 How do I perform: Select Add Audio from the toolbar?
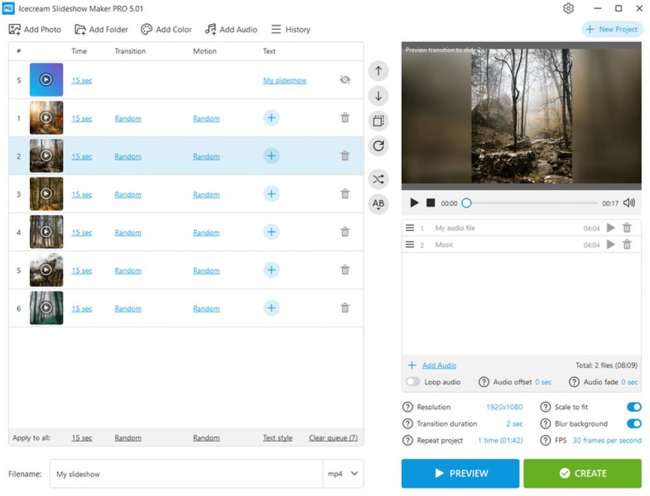pyautogui.click(x=231, y=29)
